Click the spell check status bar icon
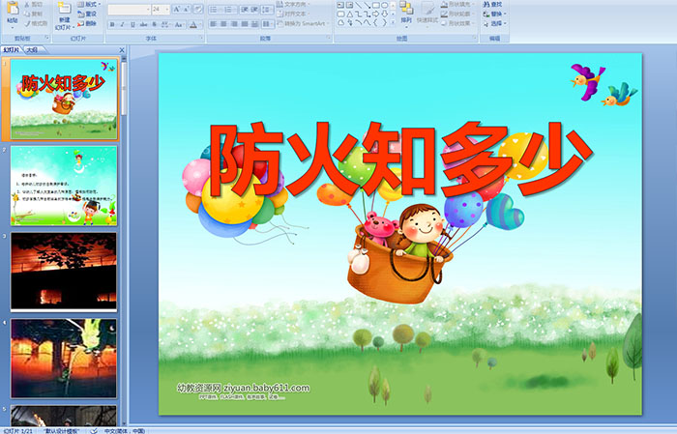The image size is (677, 434). click(94, 430)
